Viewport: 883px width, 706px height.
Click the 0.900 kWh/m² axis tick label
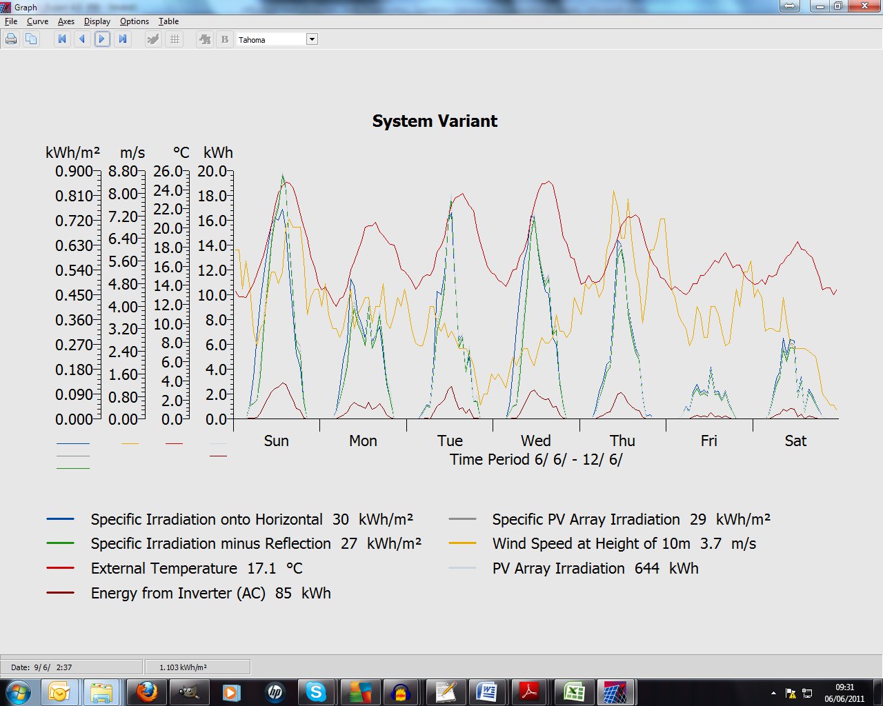pos(74,171)
